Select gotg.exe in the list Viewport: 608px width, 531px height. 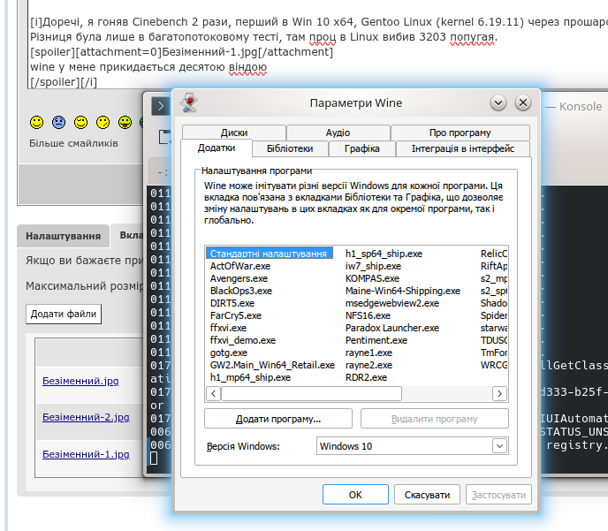229,353
